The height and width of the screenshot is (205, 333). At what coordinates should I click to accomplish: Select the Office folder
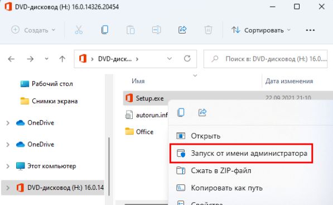(x=139, y=132)
